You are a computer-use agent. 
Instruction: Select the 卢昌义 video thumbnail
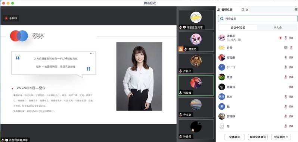click(x=196, y=64)
